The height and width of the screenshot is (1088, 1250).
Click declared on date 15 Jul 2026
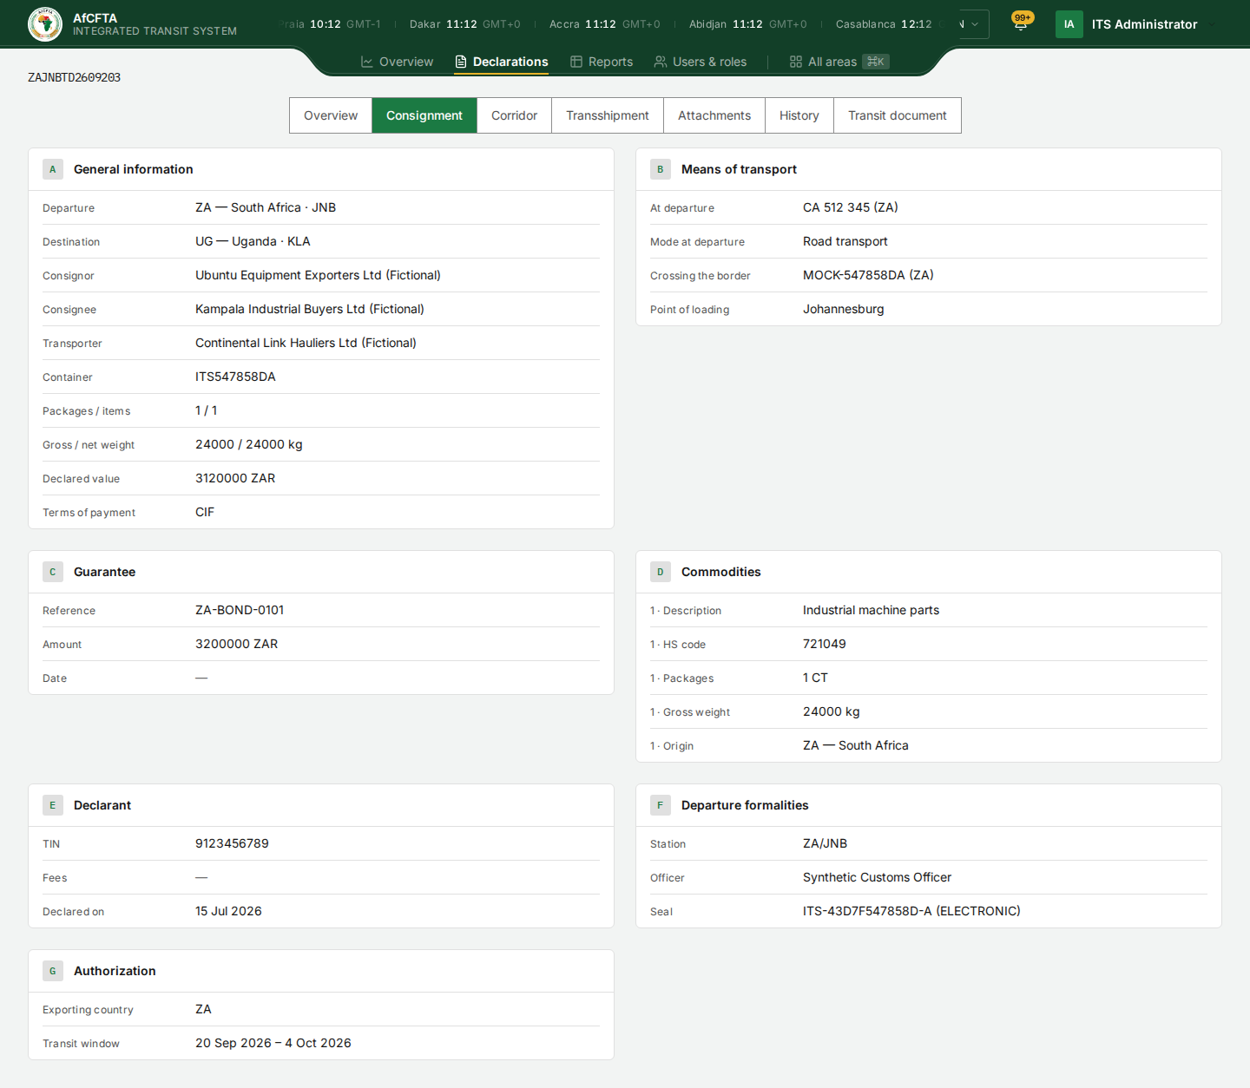pos(228,911)
